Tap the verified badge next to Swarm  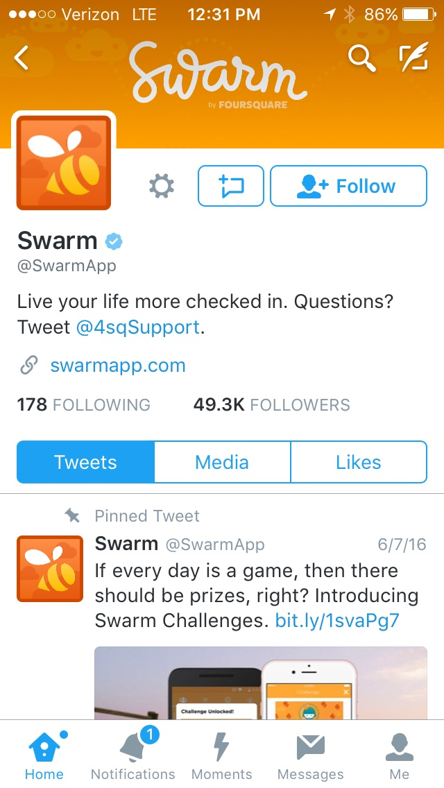click(x=114, y=241)
